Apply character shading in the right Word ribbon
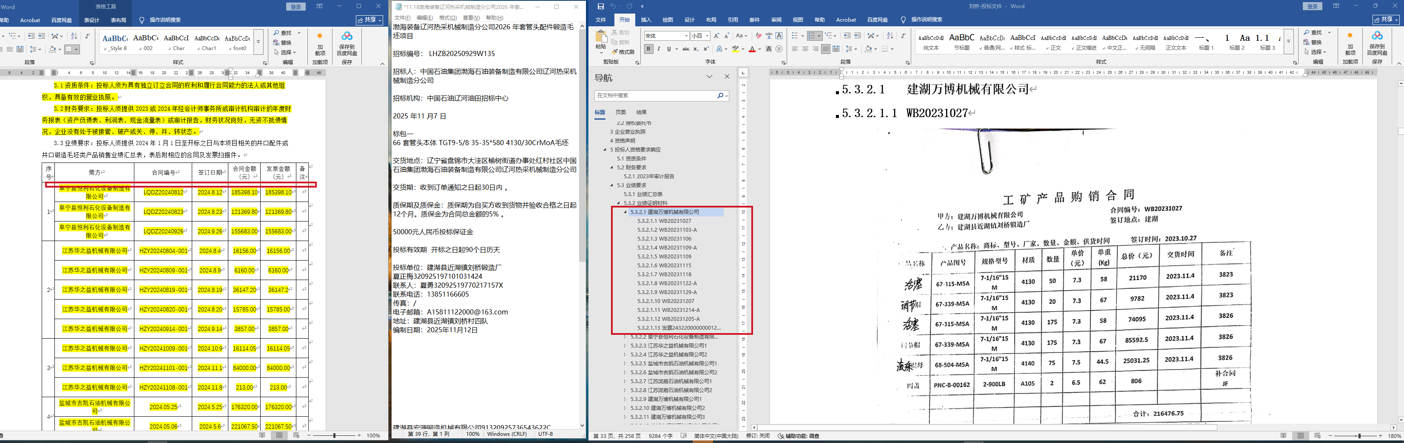 click(x=768, y=49)
